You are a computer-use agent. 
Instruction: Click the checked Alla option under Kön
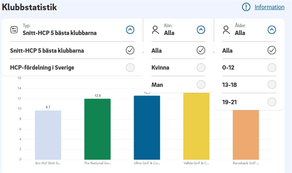click(x=201, y=50)
